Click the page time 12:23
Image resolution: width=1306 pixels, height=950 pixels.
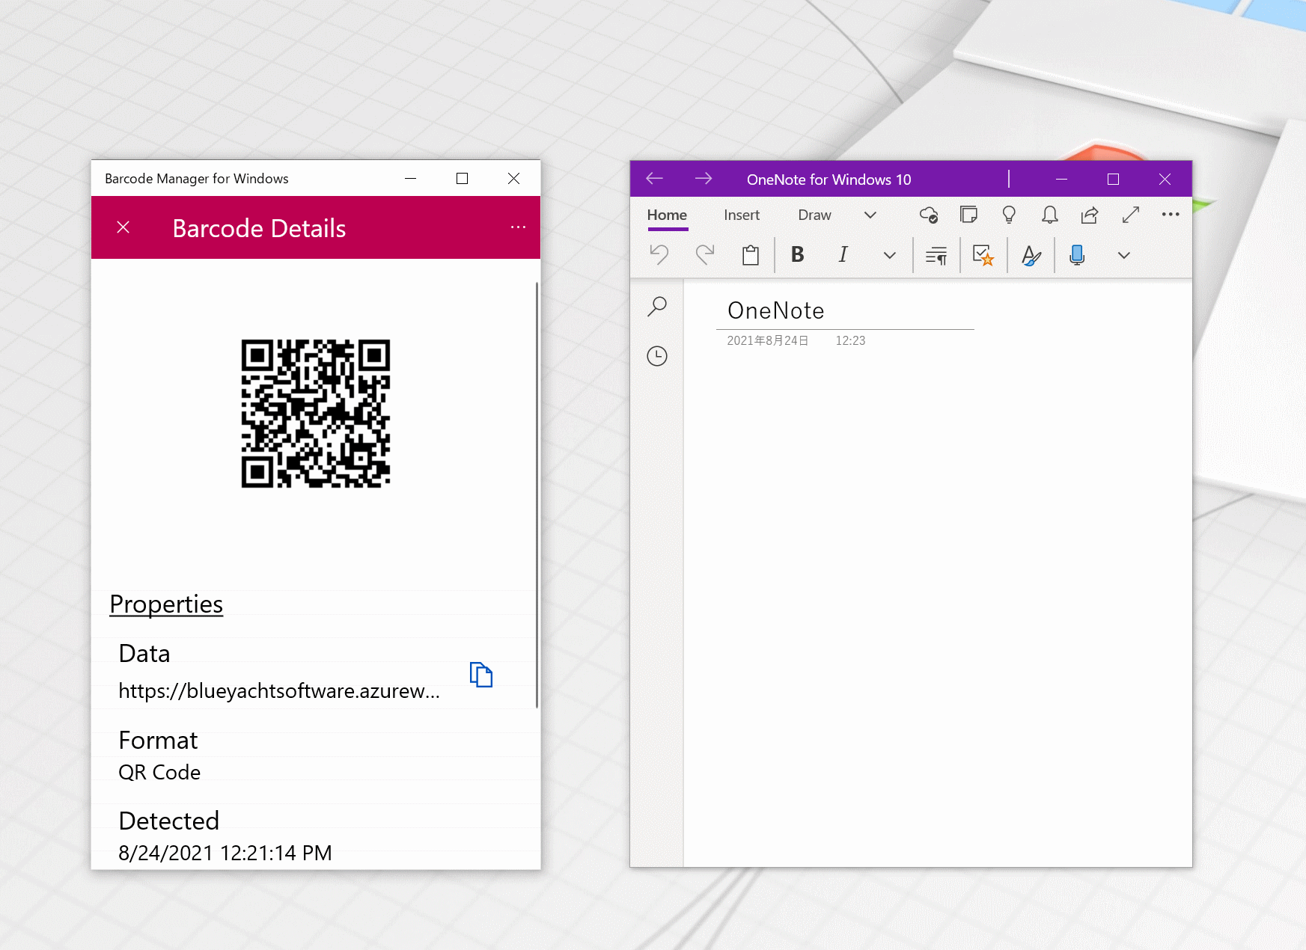[850, 340]
